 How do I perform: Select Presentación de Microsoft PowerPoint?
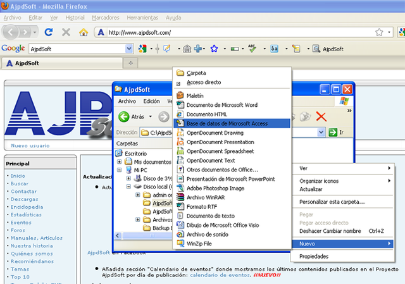pyautogui.click(x=232, y=179)
